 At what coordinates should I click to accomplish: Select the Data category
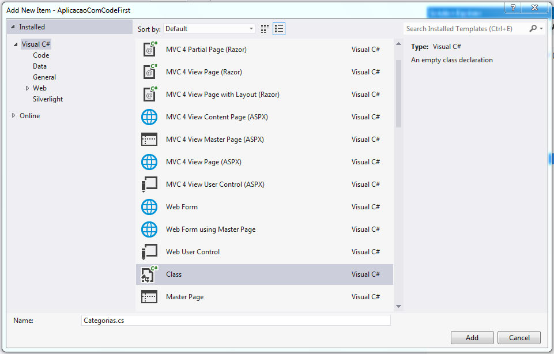pos(40,66)
